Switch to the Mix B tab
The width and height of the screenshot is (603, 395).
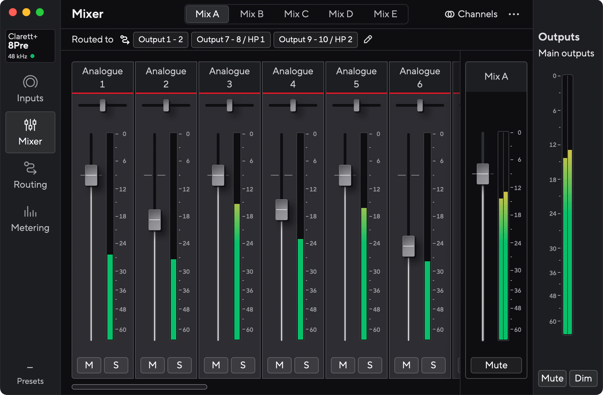pyautogui.click(x=252, y=14)
